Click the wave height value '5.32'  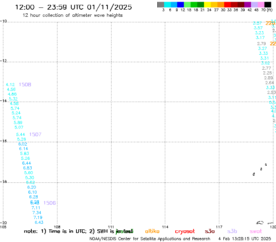pyautogui.click(x=13, y=99)
